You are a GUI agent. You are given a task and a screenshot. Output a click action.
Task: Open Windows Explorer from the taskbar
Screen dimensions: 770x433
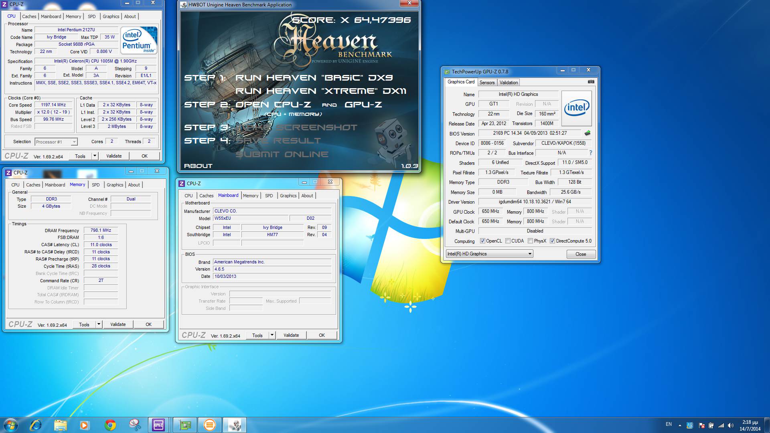60,425
